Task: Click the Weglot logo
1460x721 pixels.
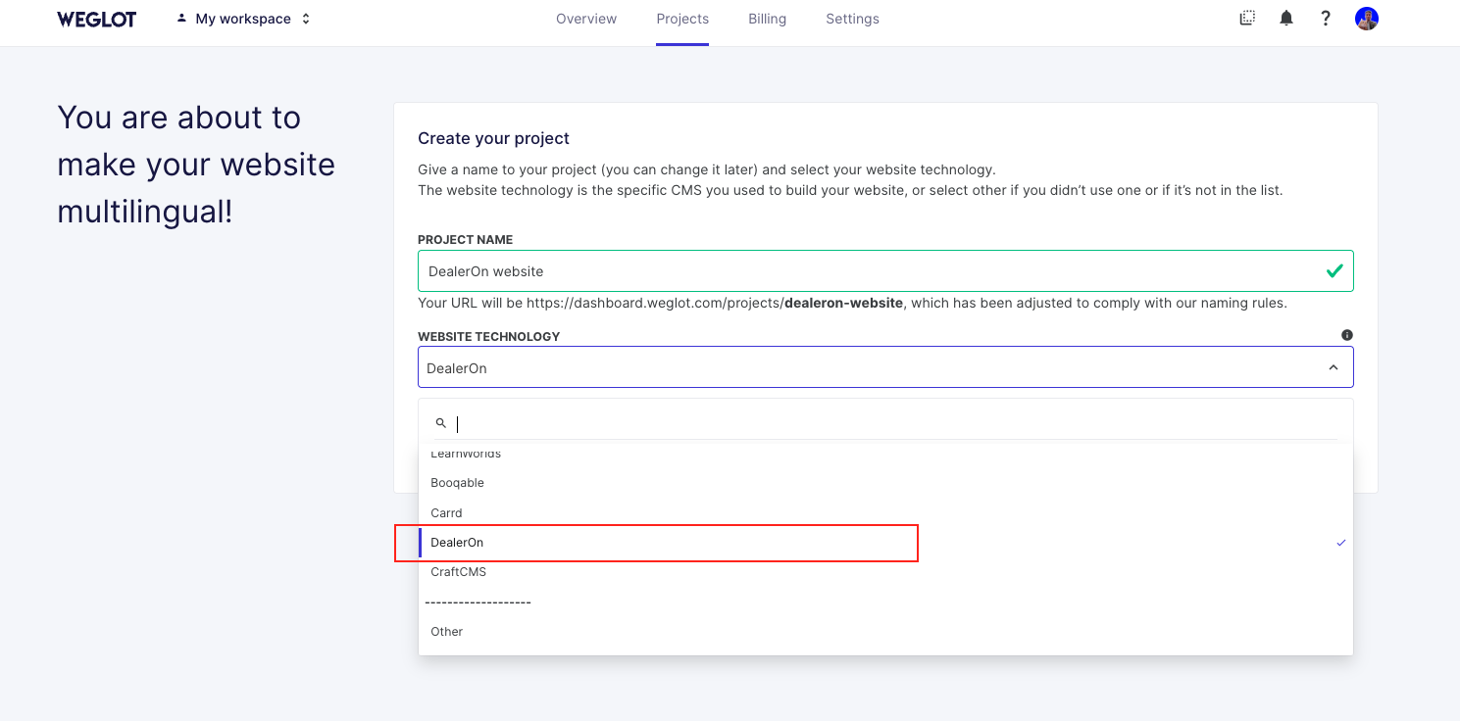Action: (x=96, y=19)
